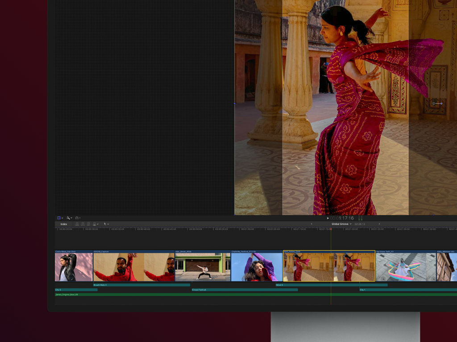Open the Global Groove project dropdown
Image resolution: width=457 pixels, height=342 pixels.
pyautogui.click(x=341, y=224)
